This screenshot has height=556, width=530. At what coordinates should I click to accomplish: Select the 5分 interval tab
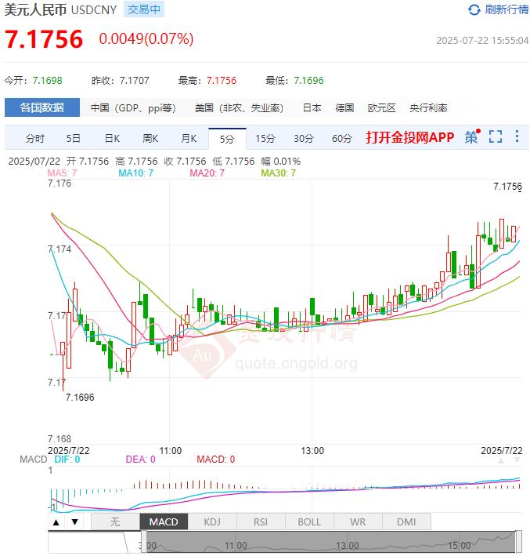tap(227, 139)
